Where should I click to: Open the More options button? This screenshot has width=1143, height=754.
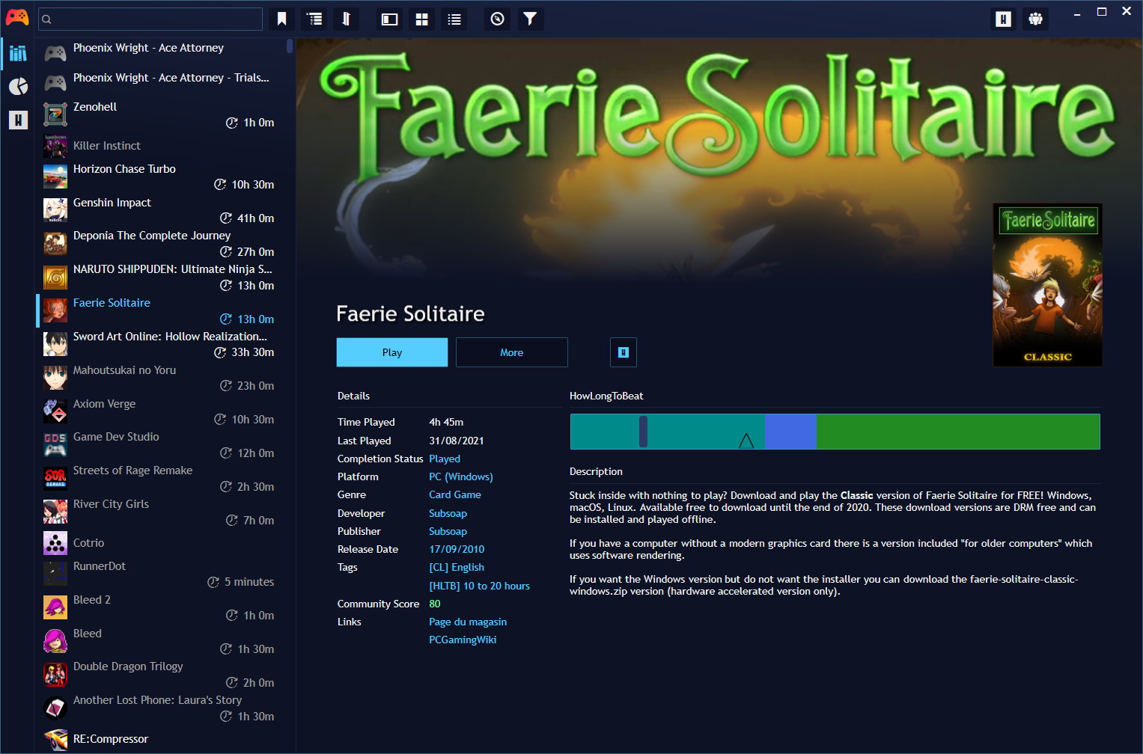[x=512, y=352]
